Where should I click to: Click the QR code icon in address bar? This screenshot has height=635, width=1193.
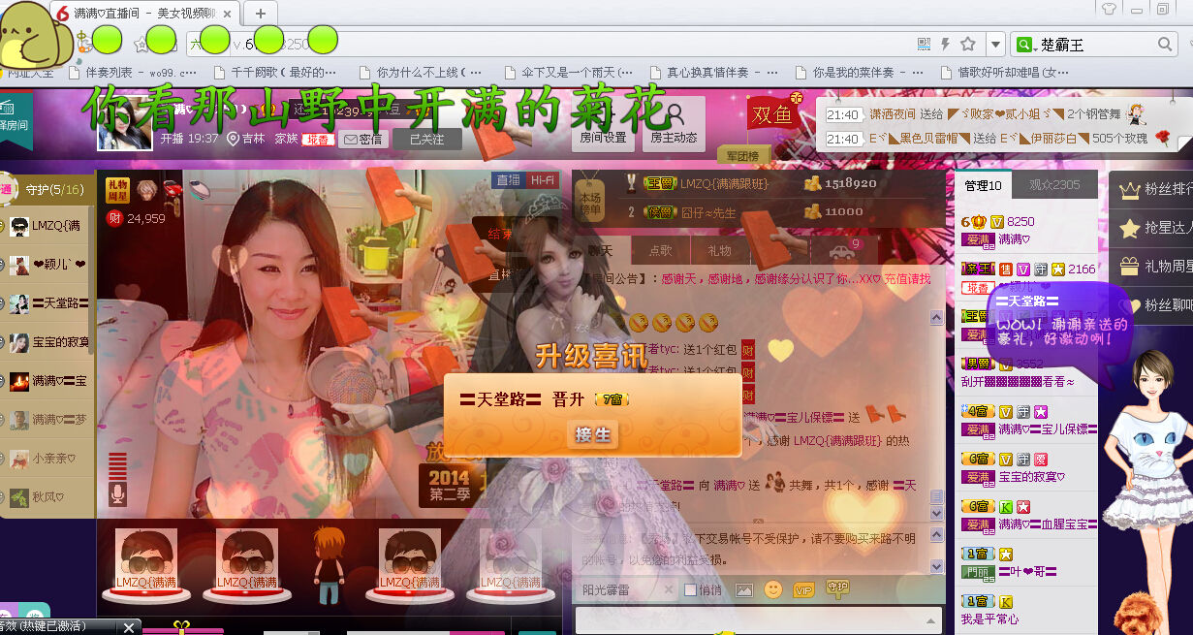pyautogui.click(x=924, y=45)
